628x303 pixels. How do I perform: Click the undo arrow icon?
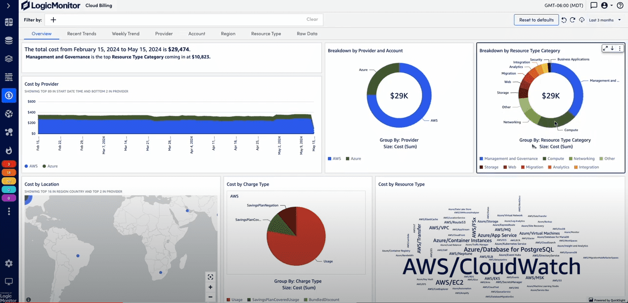coord(564,20)
